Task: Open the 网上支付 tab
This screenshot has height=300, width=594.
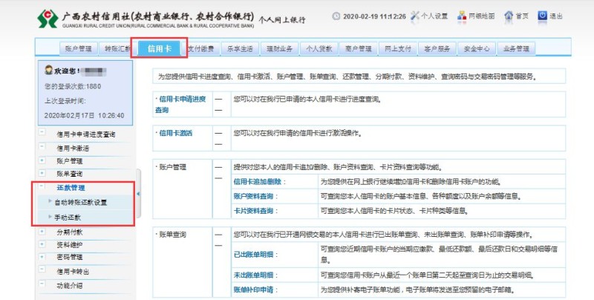Action: tap(397, 48)
